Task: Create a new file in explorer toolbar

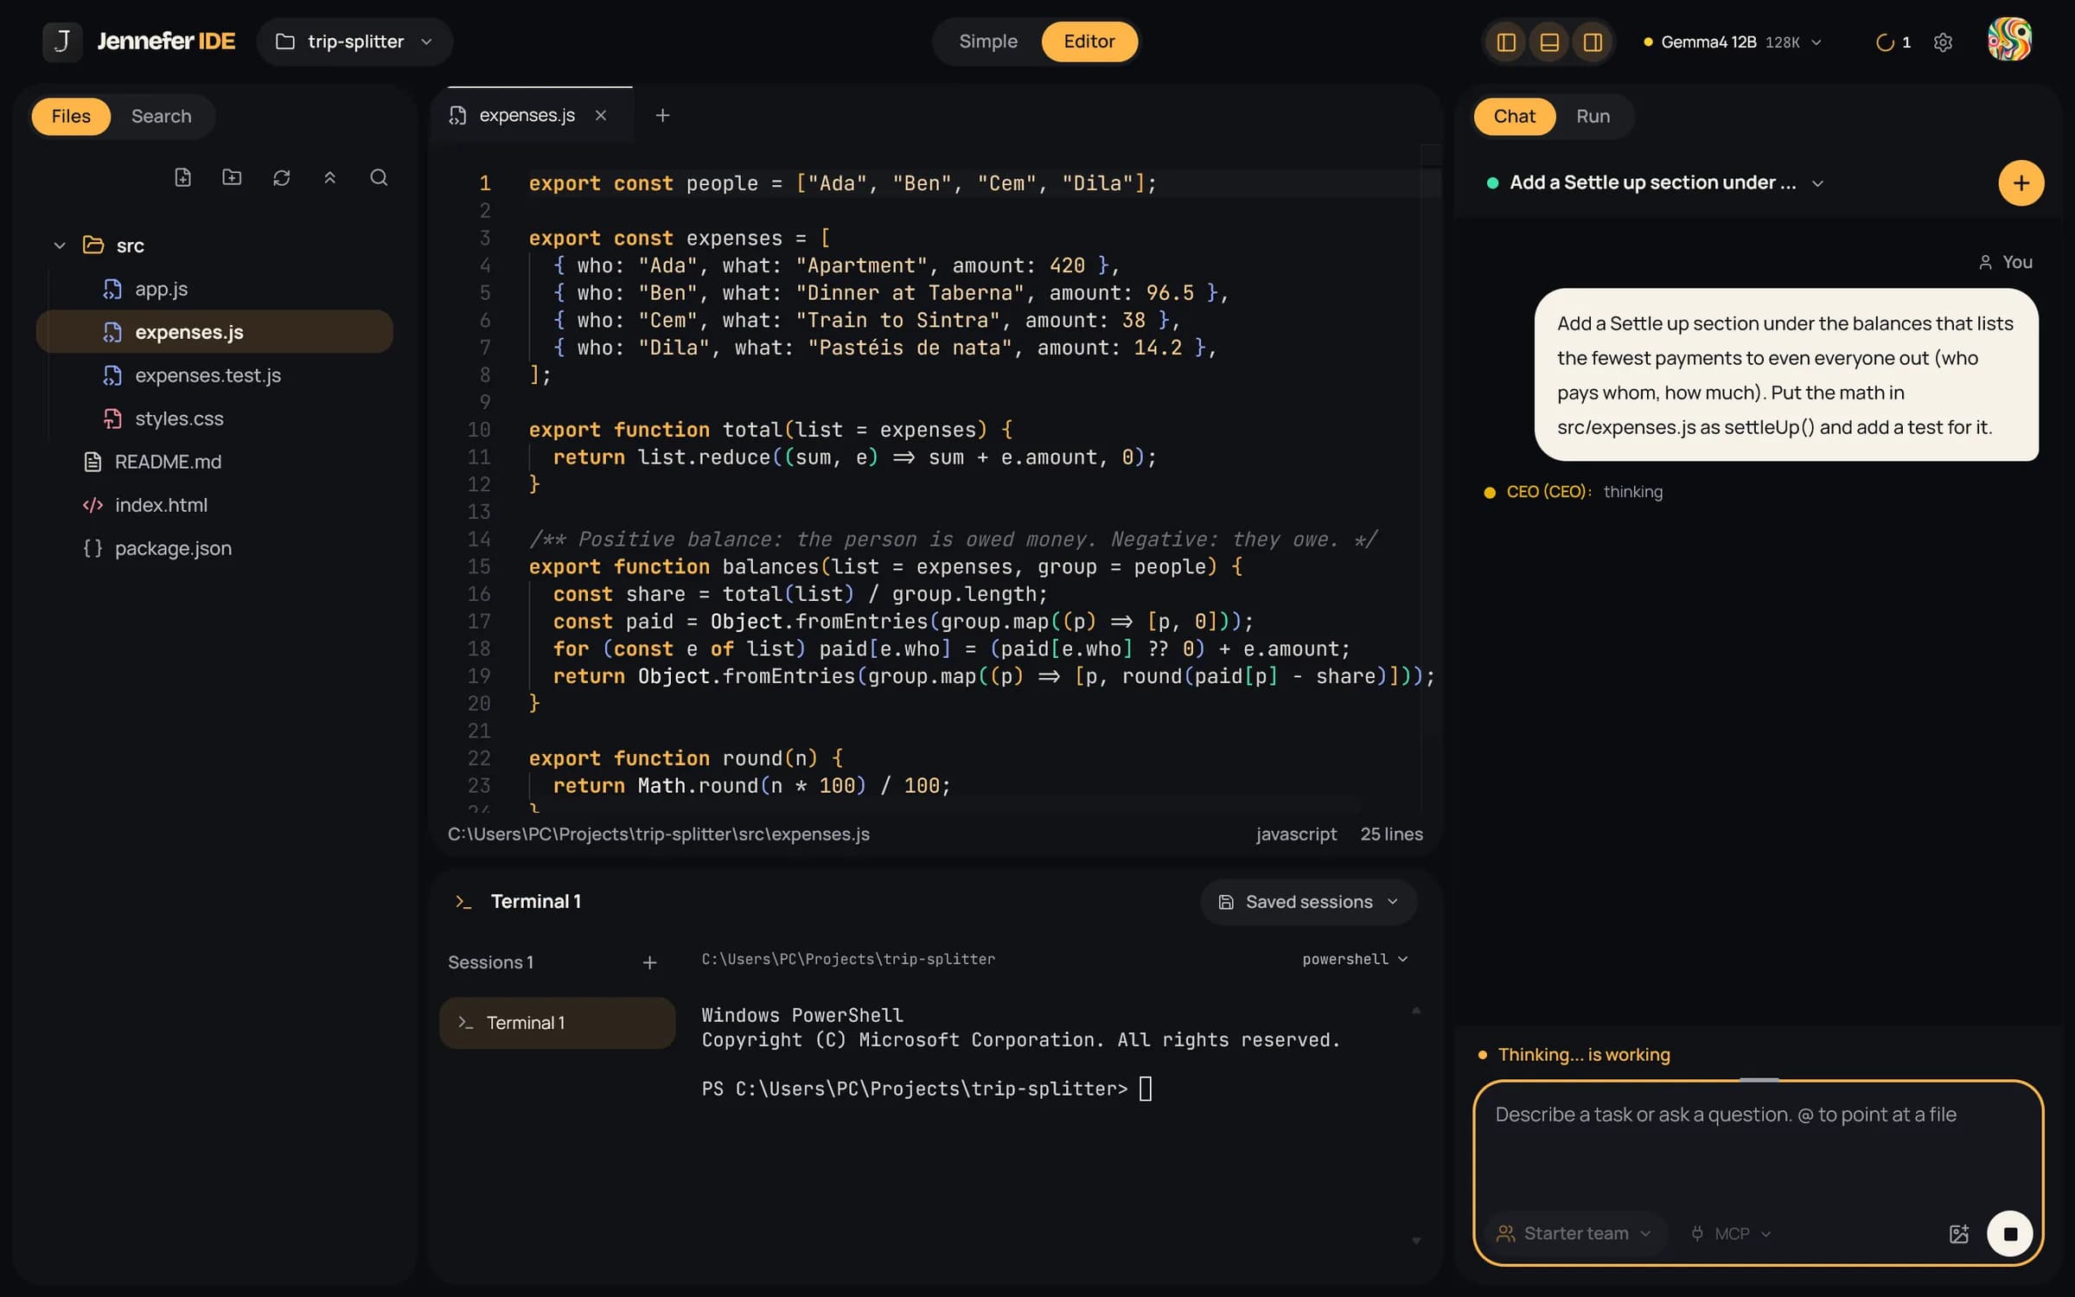Action: coord(182,177)
